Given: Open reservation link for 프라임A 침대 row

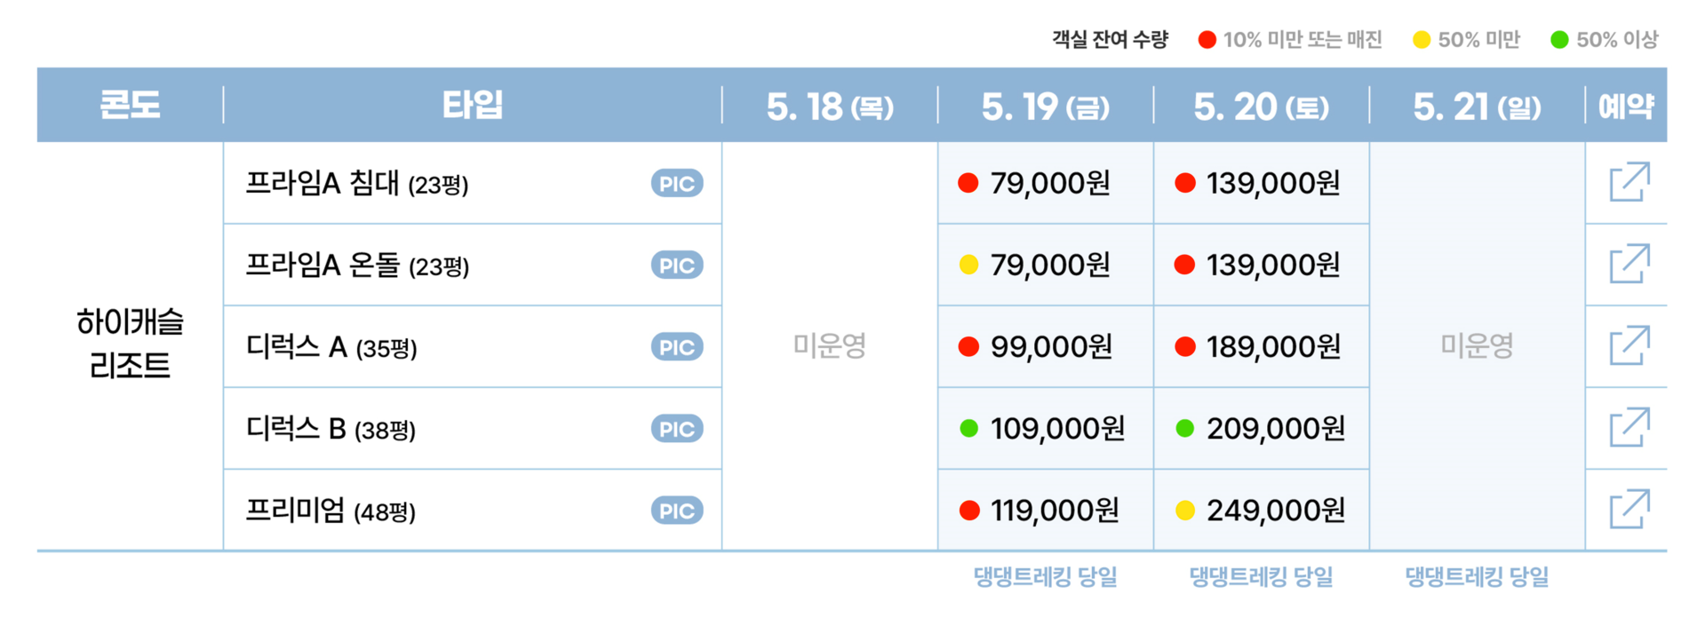Looking at the screenshot, I should pos(1629,182).
